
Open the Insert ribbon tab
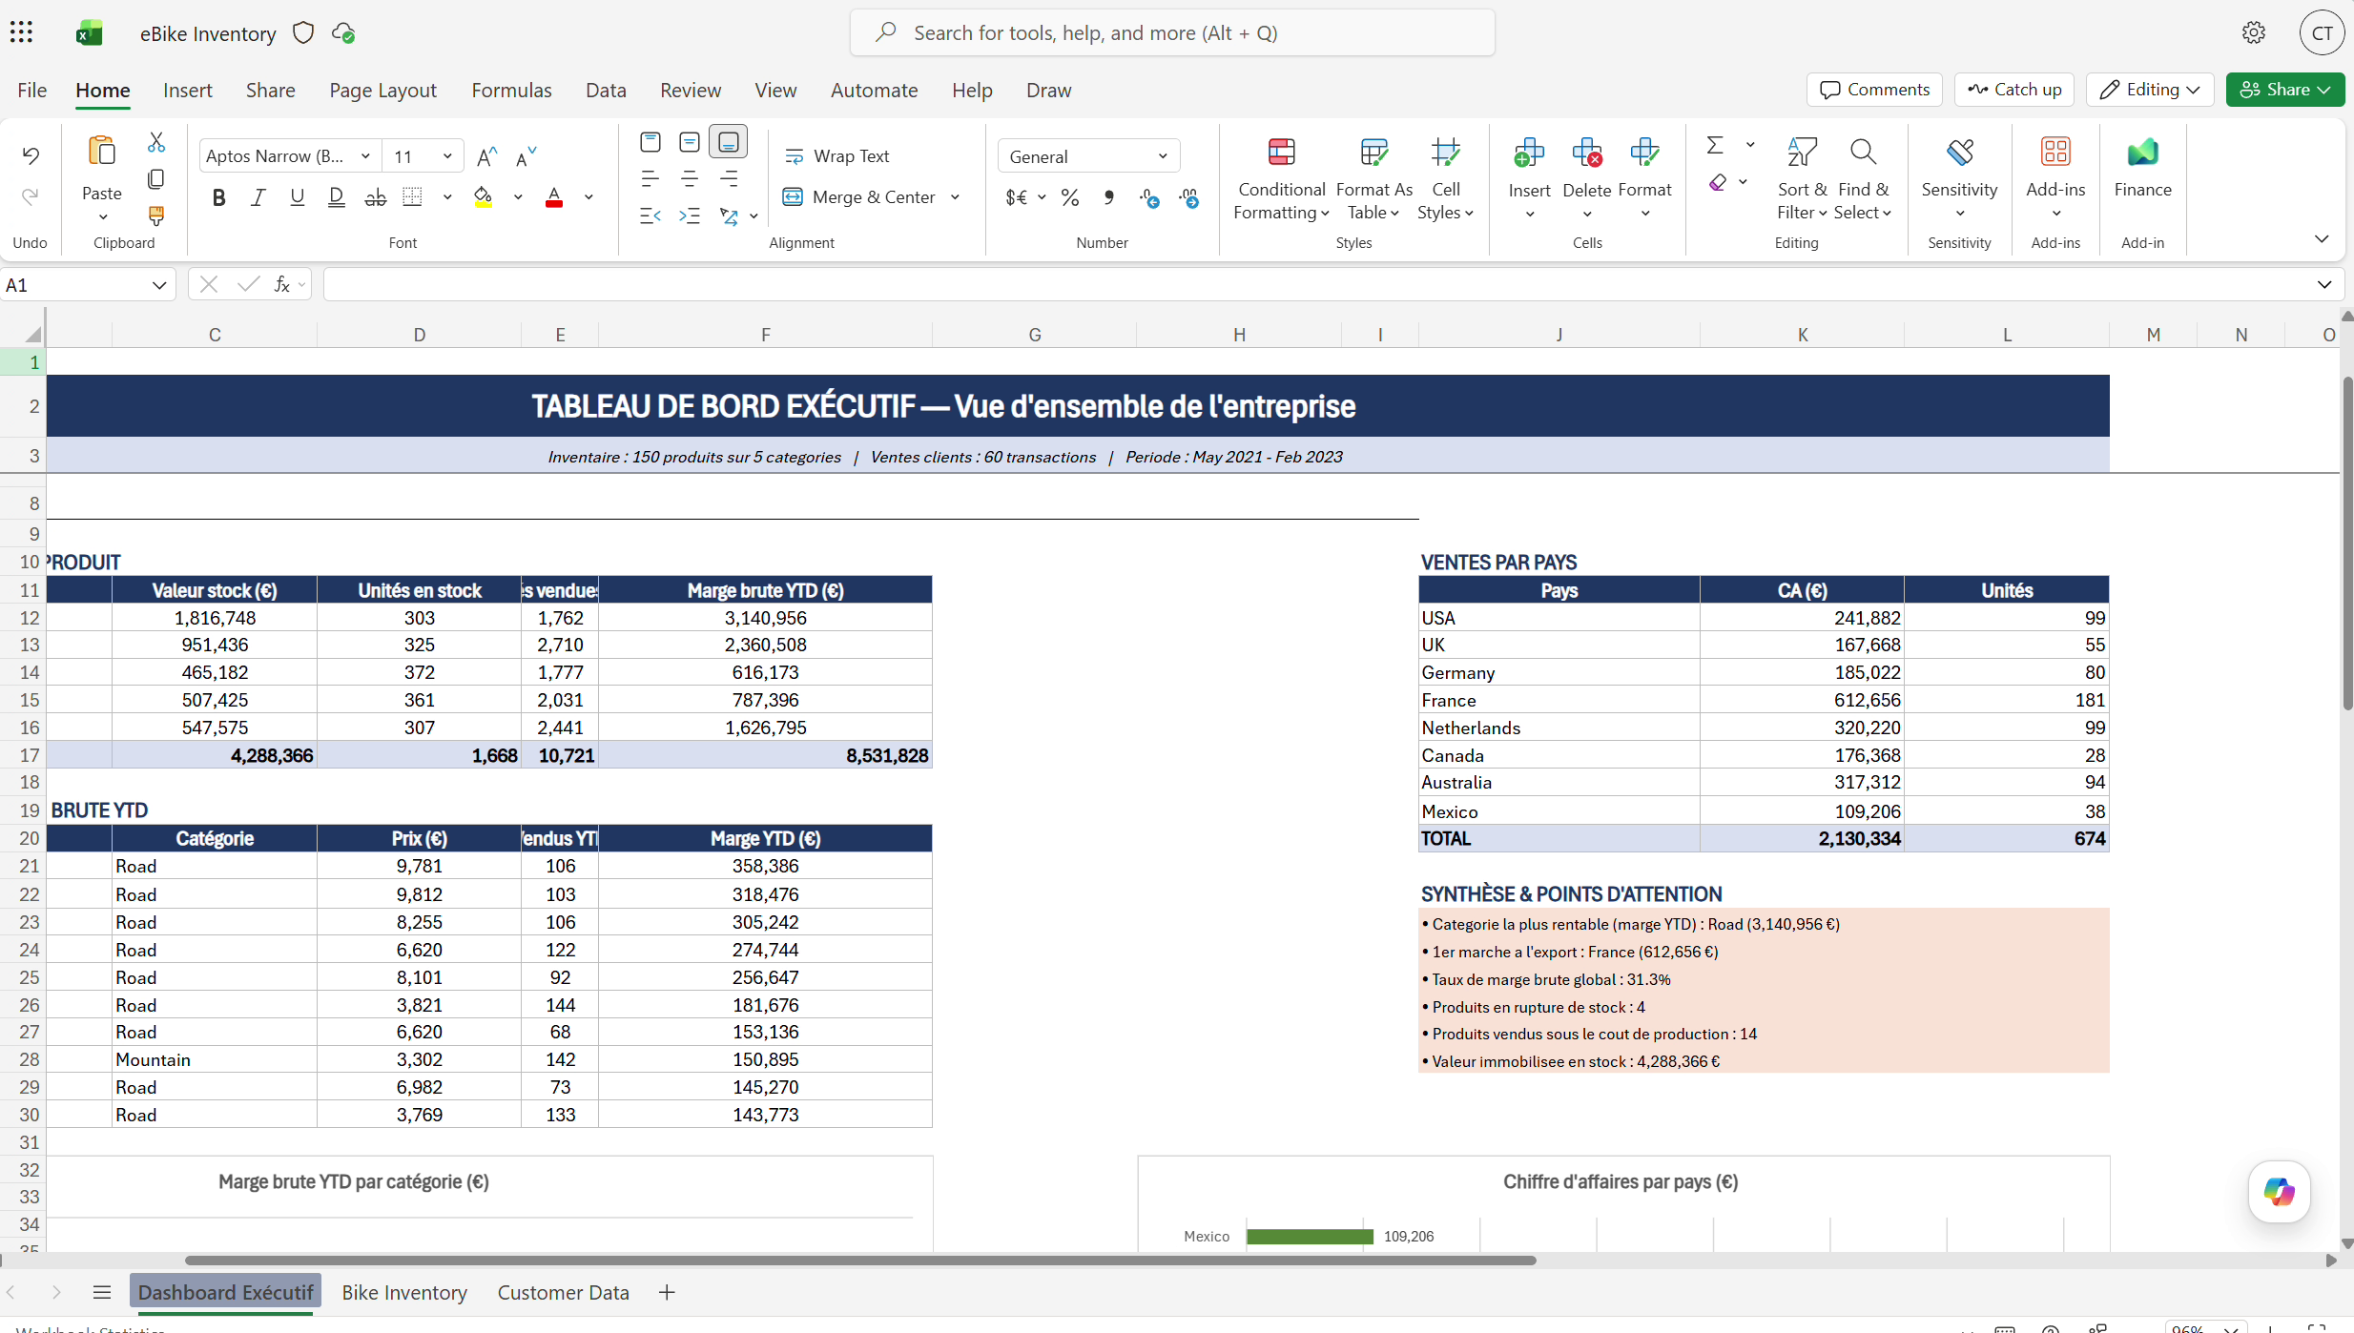[x=187, y=90]
